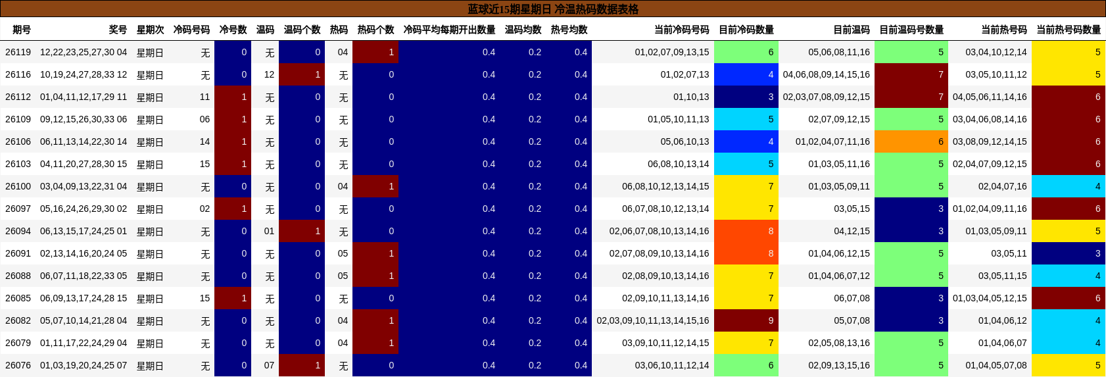1106x377 pixels.
Task: Select the 冷号数 column header
Action: [233, 30]
